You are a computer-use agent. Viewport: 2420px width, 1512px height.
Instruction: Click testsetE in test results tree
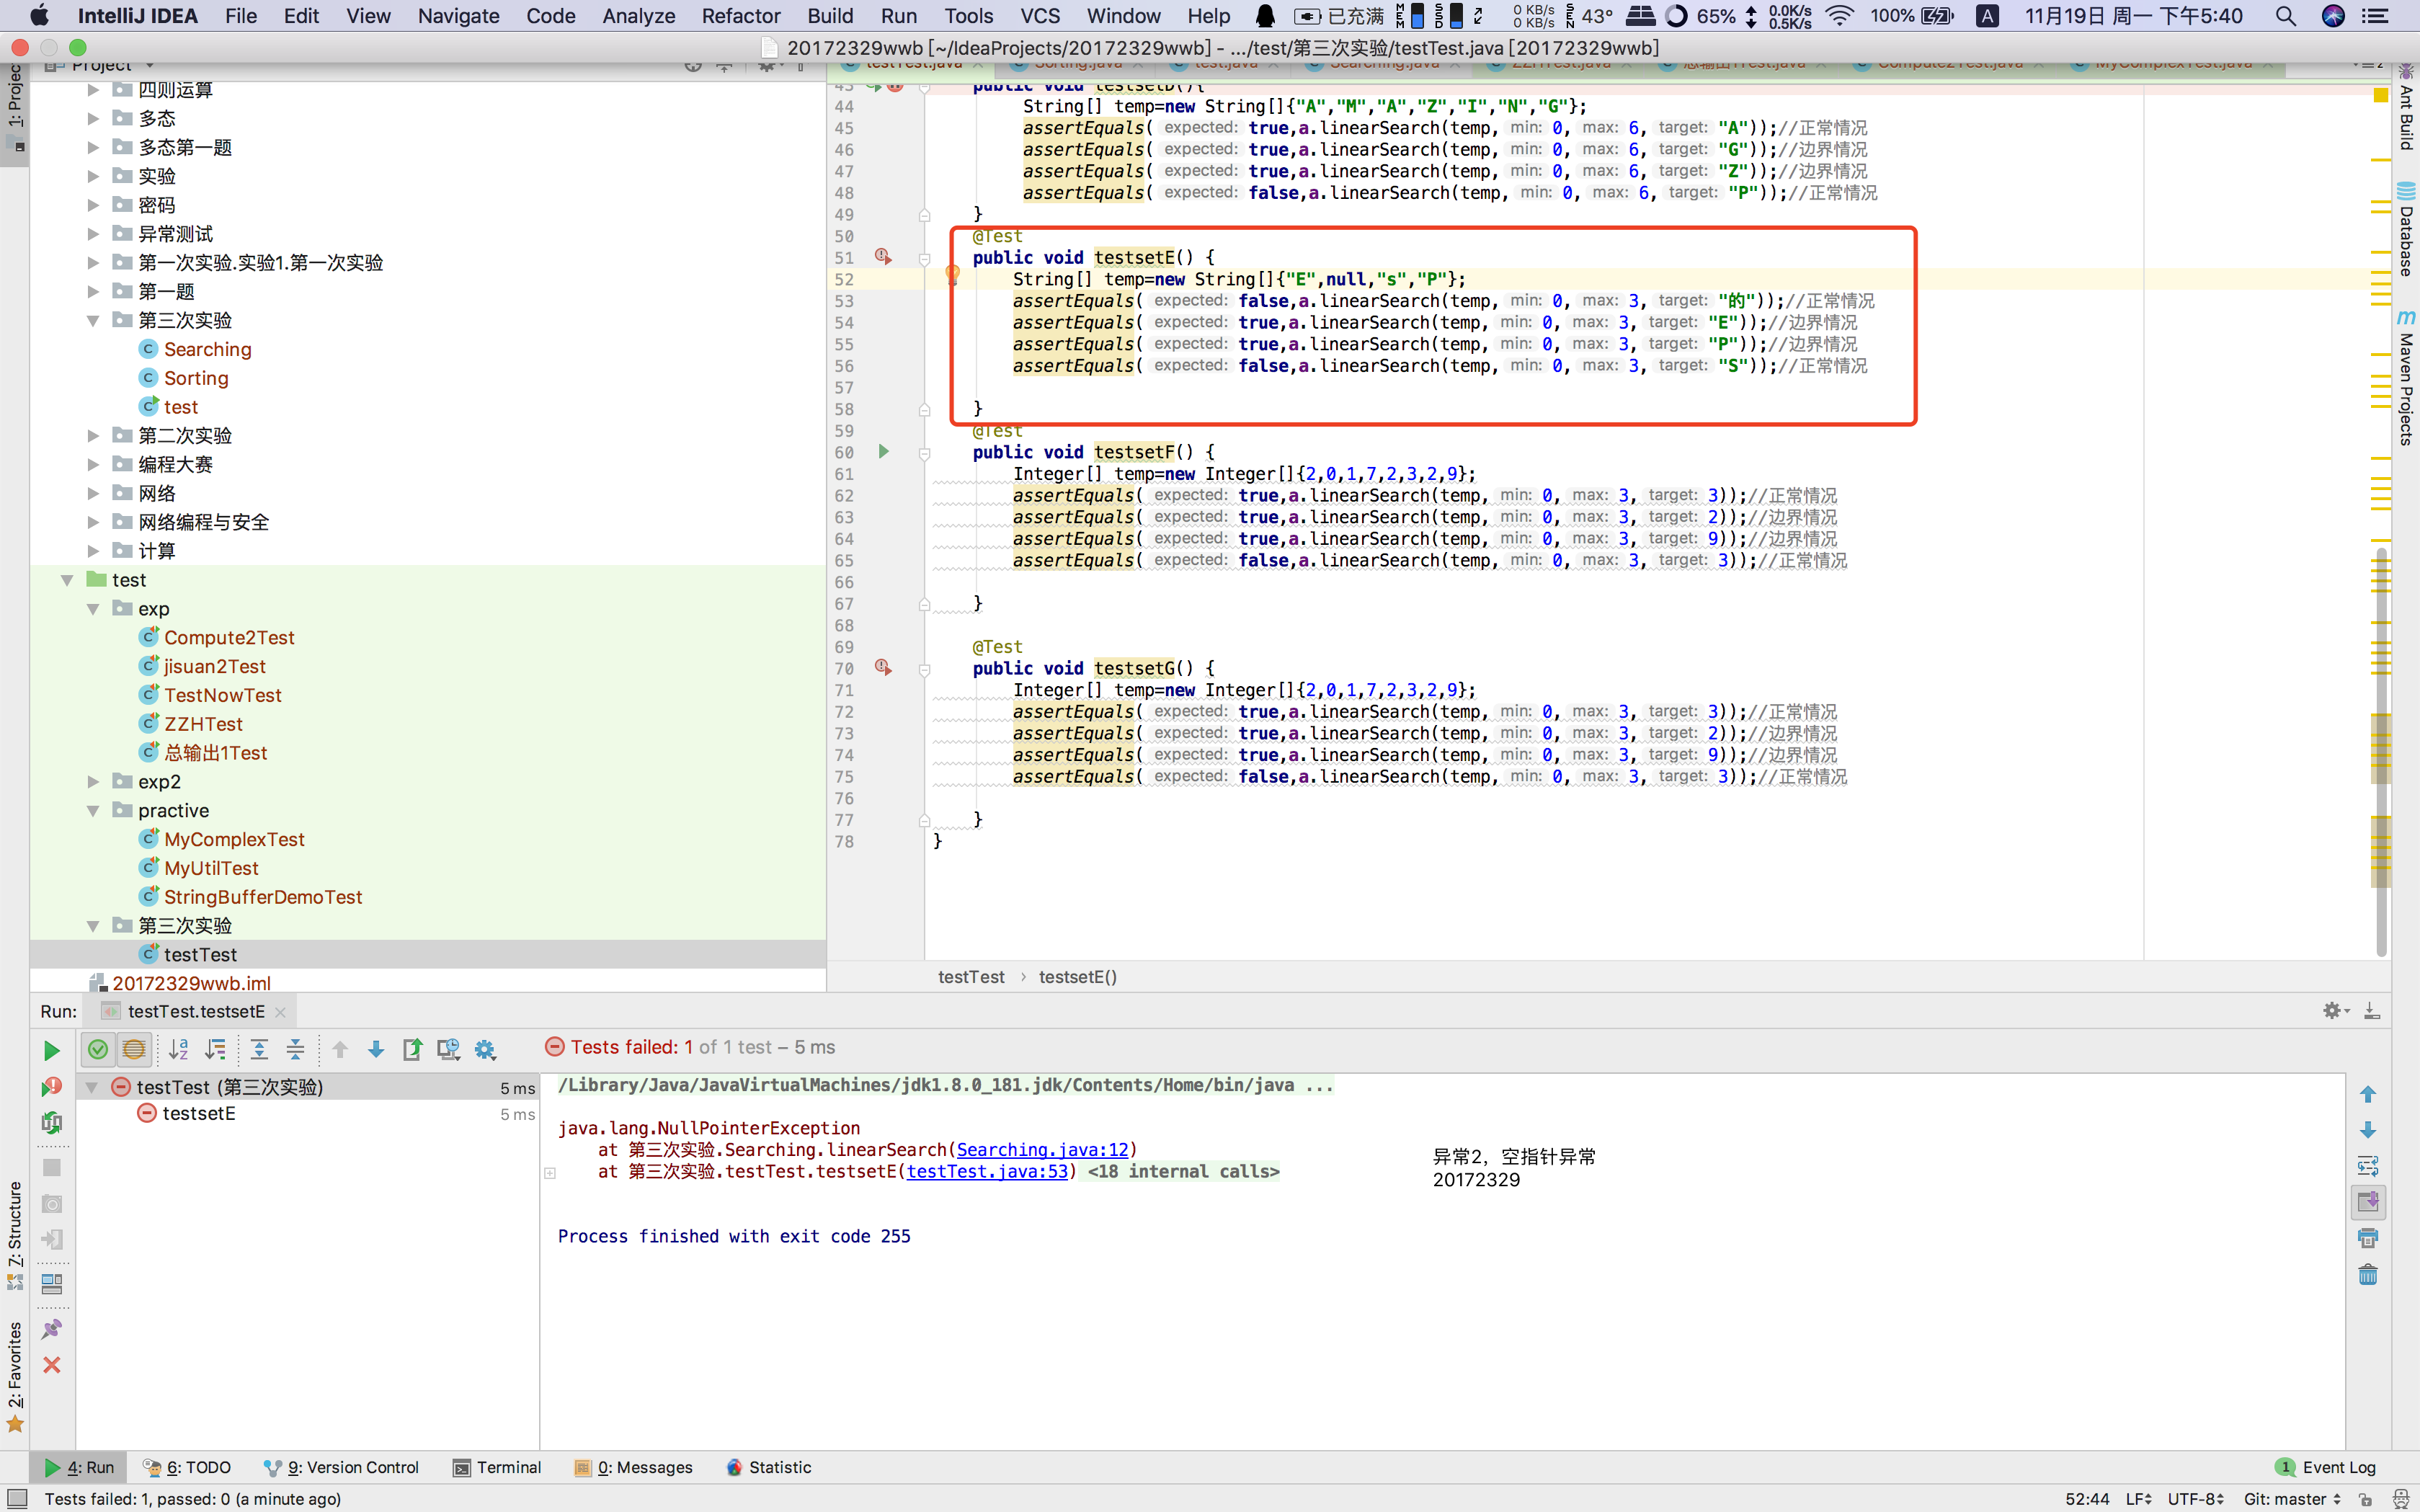click(x=199, y=1113)
